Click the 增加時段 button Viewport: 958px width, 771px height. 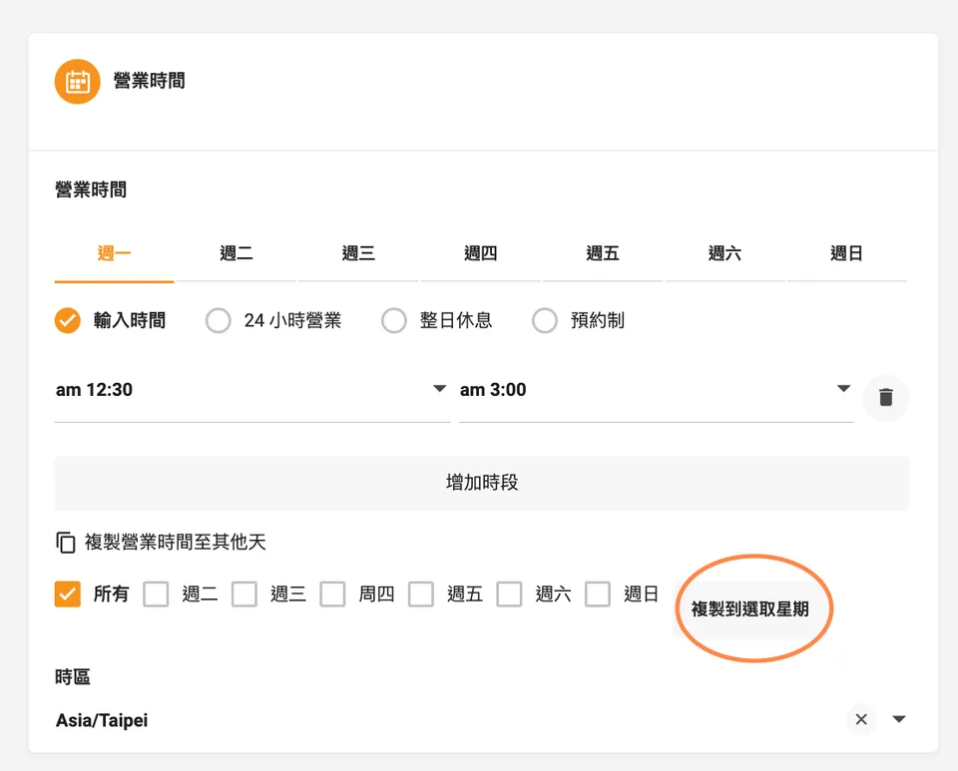pos(481,483)
